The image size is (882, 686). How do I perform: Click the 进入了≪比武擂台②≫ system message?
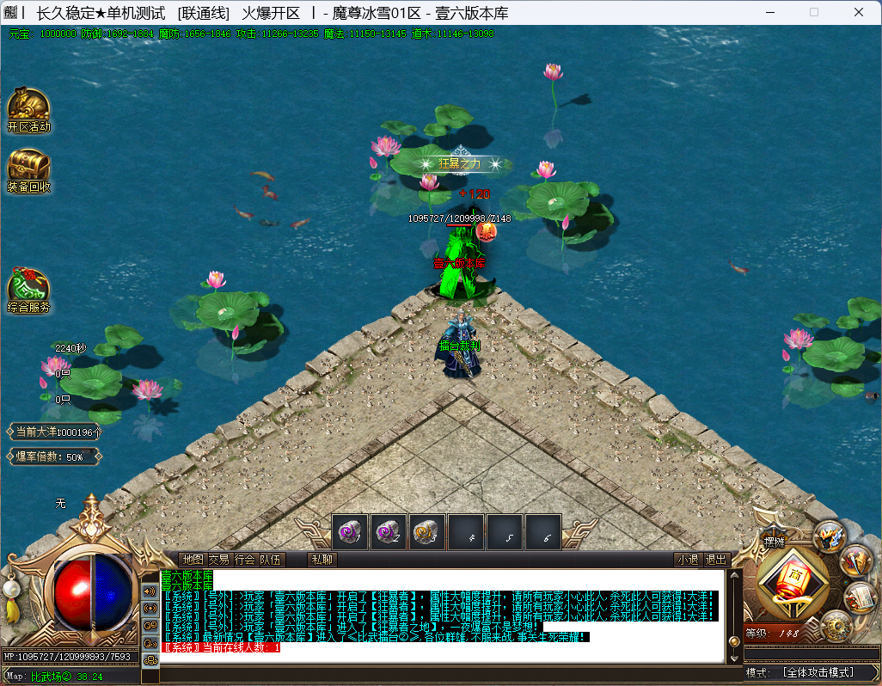coord(376,637)
